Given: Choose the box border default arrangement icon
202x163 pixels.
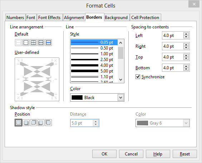Looking at the screenshot, I should [x=26, y=43].
